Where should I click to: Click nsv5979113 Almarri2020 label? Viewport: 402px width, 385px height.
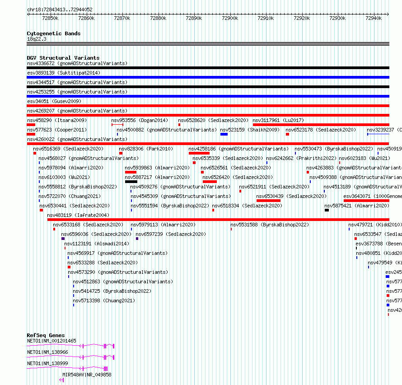pyautogui.click(x=163, y=225)
